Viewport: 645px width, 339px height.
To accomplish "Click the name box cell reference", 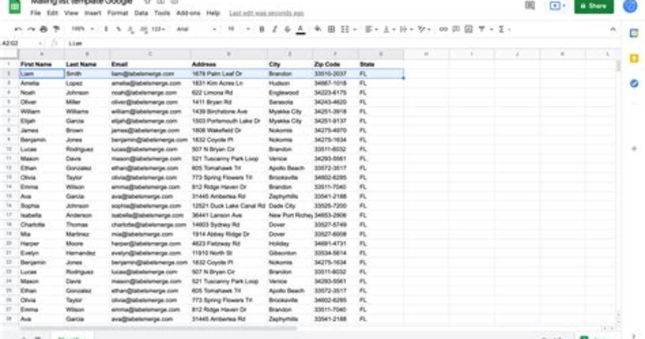I will [x=20, y=43].
